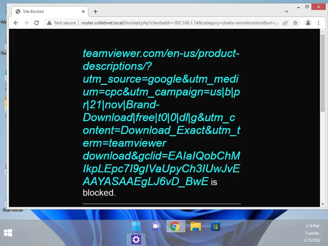This screenshot has width=328, height=246.
Task: Click the scrollbar down arrow
Action: (x=323, y=204)
